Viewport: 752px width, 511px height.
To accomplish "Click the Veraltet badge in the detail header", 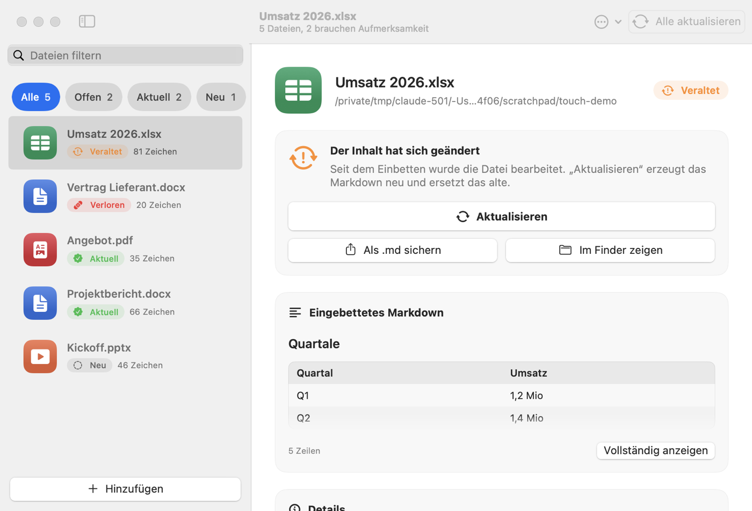I will (691, 91).
